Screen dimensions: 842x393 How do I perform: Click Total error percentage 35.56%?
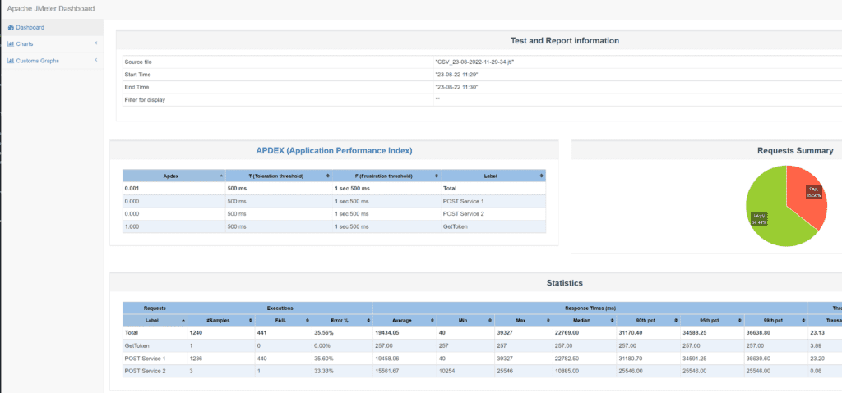[322, 332]
